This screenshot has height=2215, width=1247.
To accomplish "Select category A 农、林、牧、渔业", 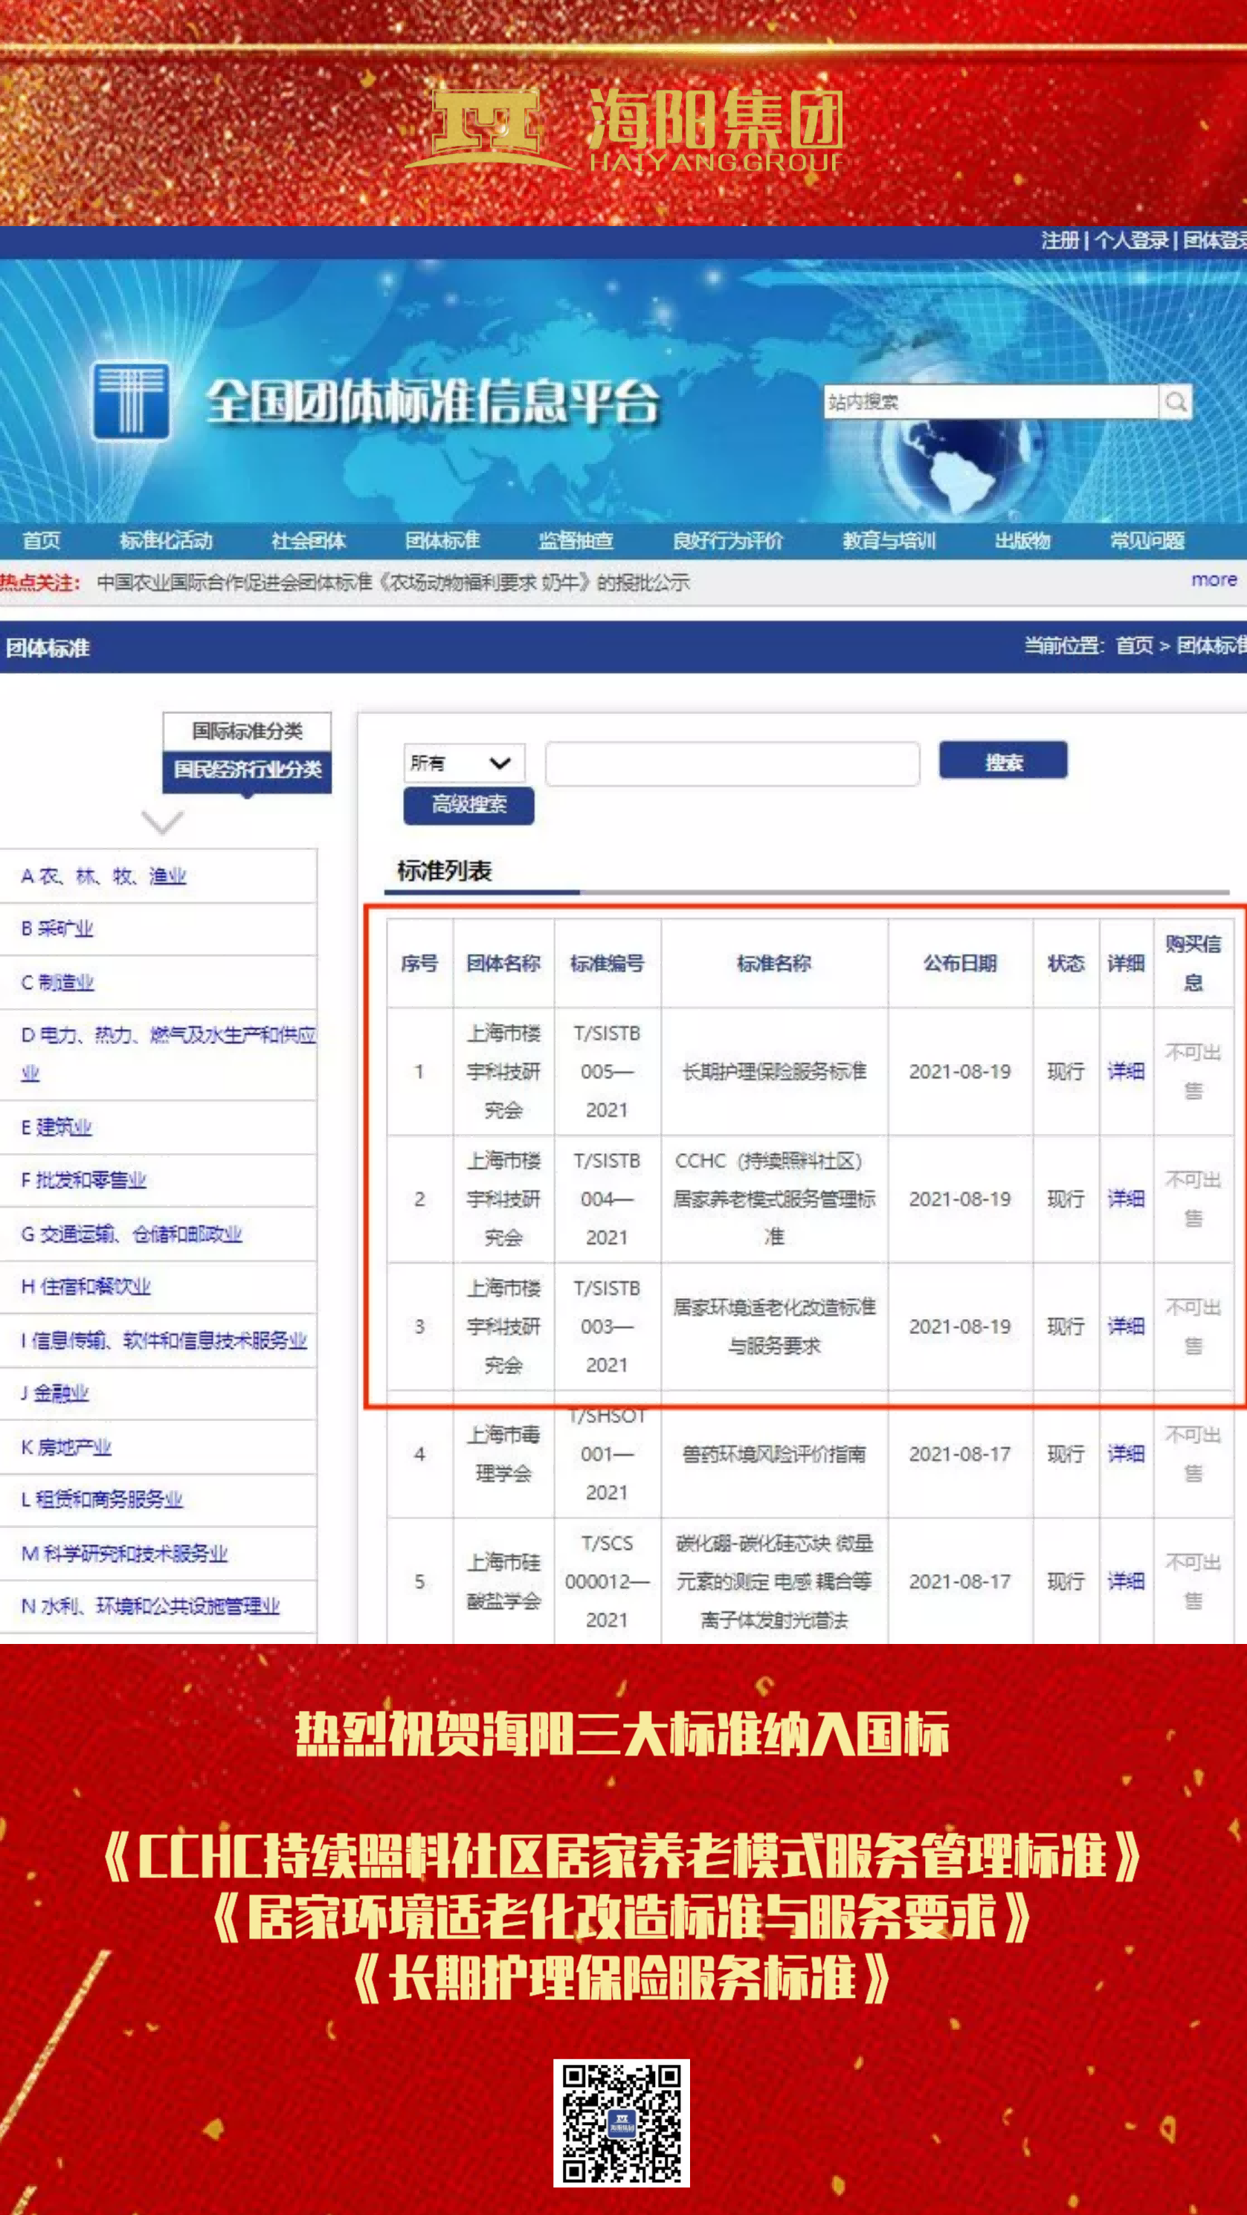I will (103, 876).
